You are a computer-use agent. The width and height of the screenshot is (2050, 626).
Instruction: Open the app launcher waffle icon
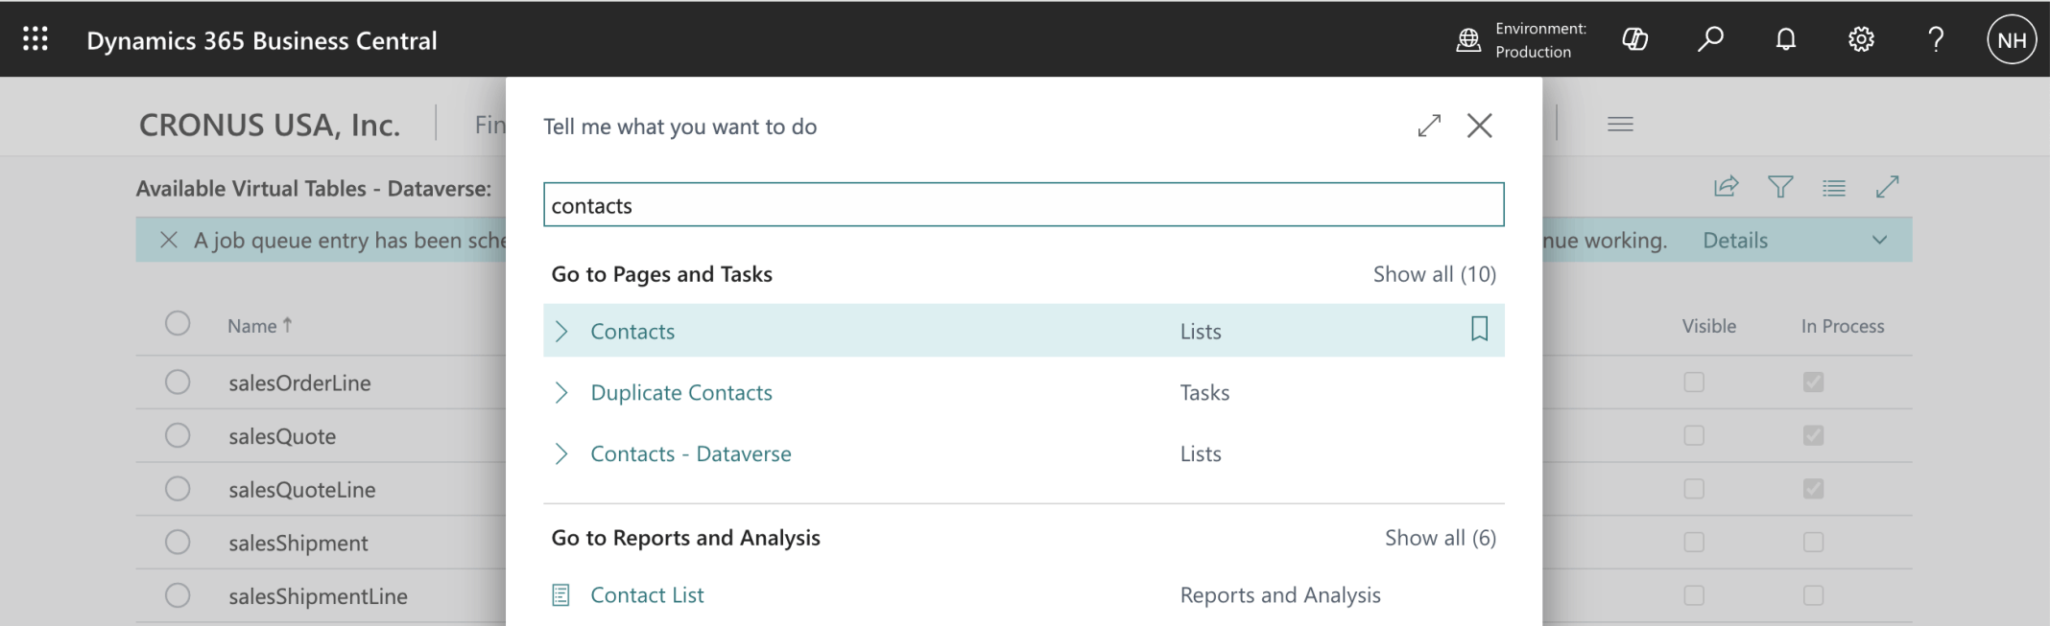point(36,39)
